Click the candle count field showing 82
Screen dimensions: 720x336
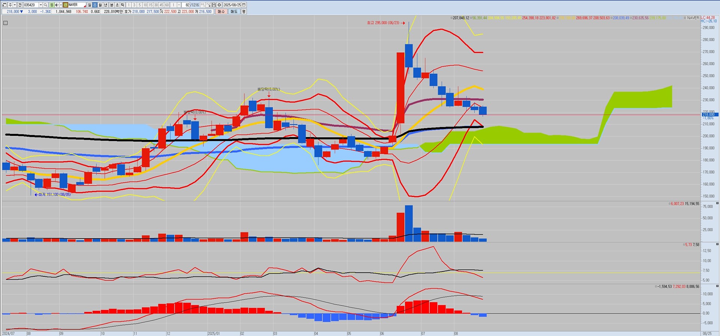[x=186, y=5]
